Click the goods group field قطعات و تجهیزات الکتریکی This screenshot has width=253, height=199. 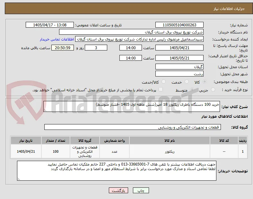(133, 127)
